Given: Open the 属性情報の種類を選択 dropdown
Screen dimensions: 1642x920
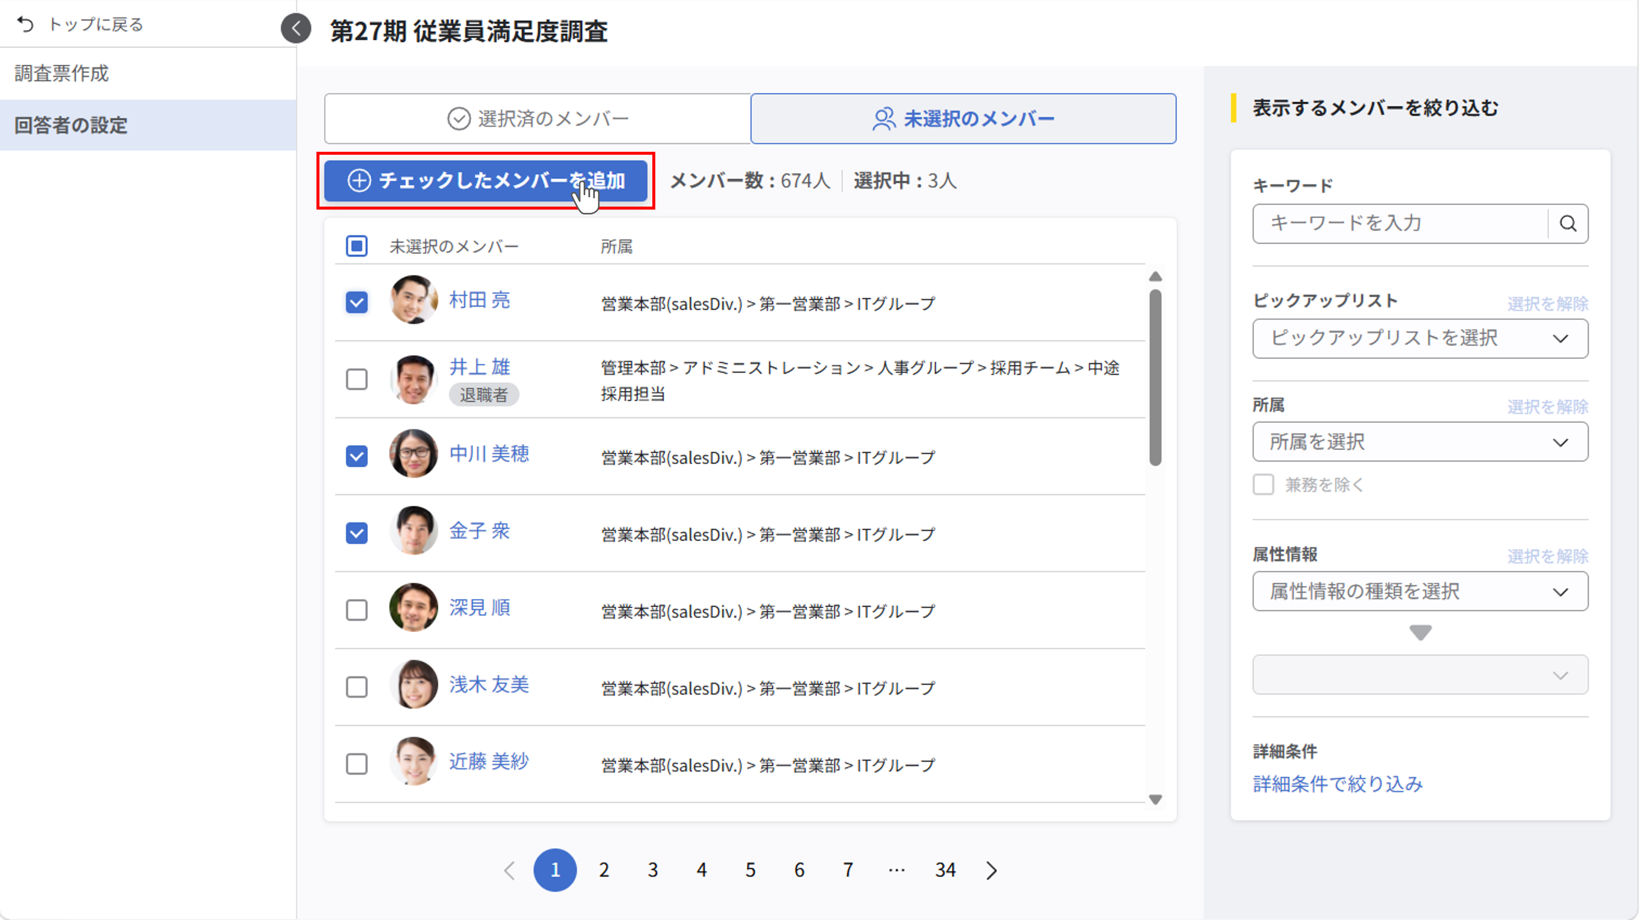Looking at the screenshot, I should 1420,592.
